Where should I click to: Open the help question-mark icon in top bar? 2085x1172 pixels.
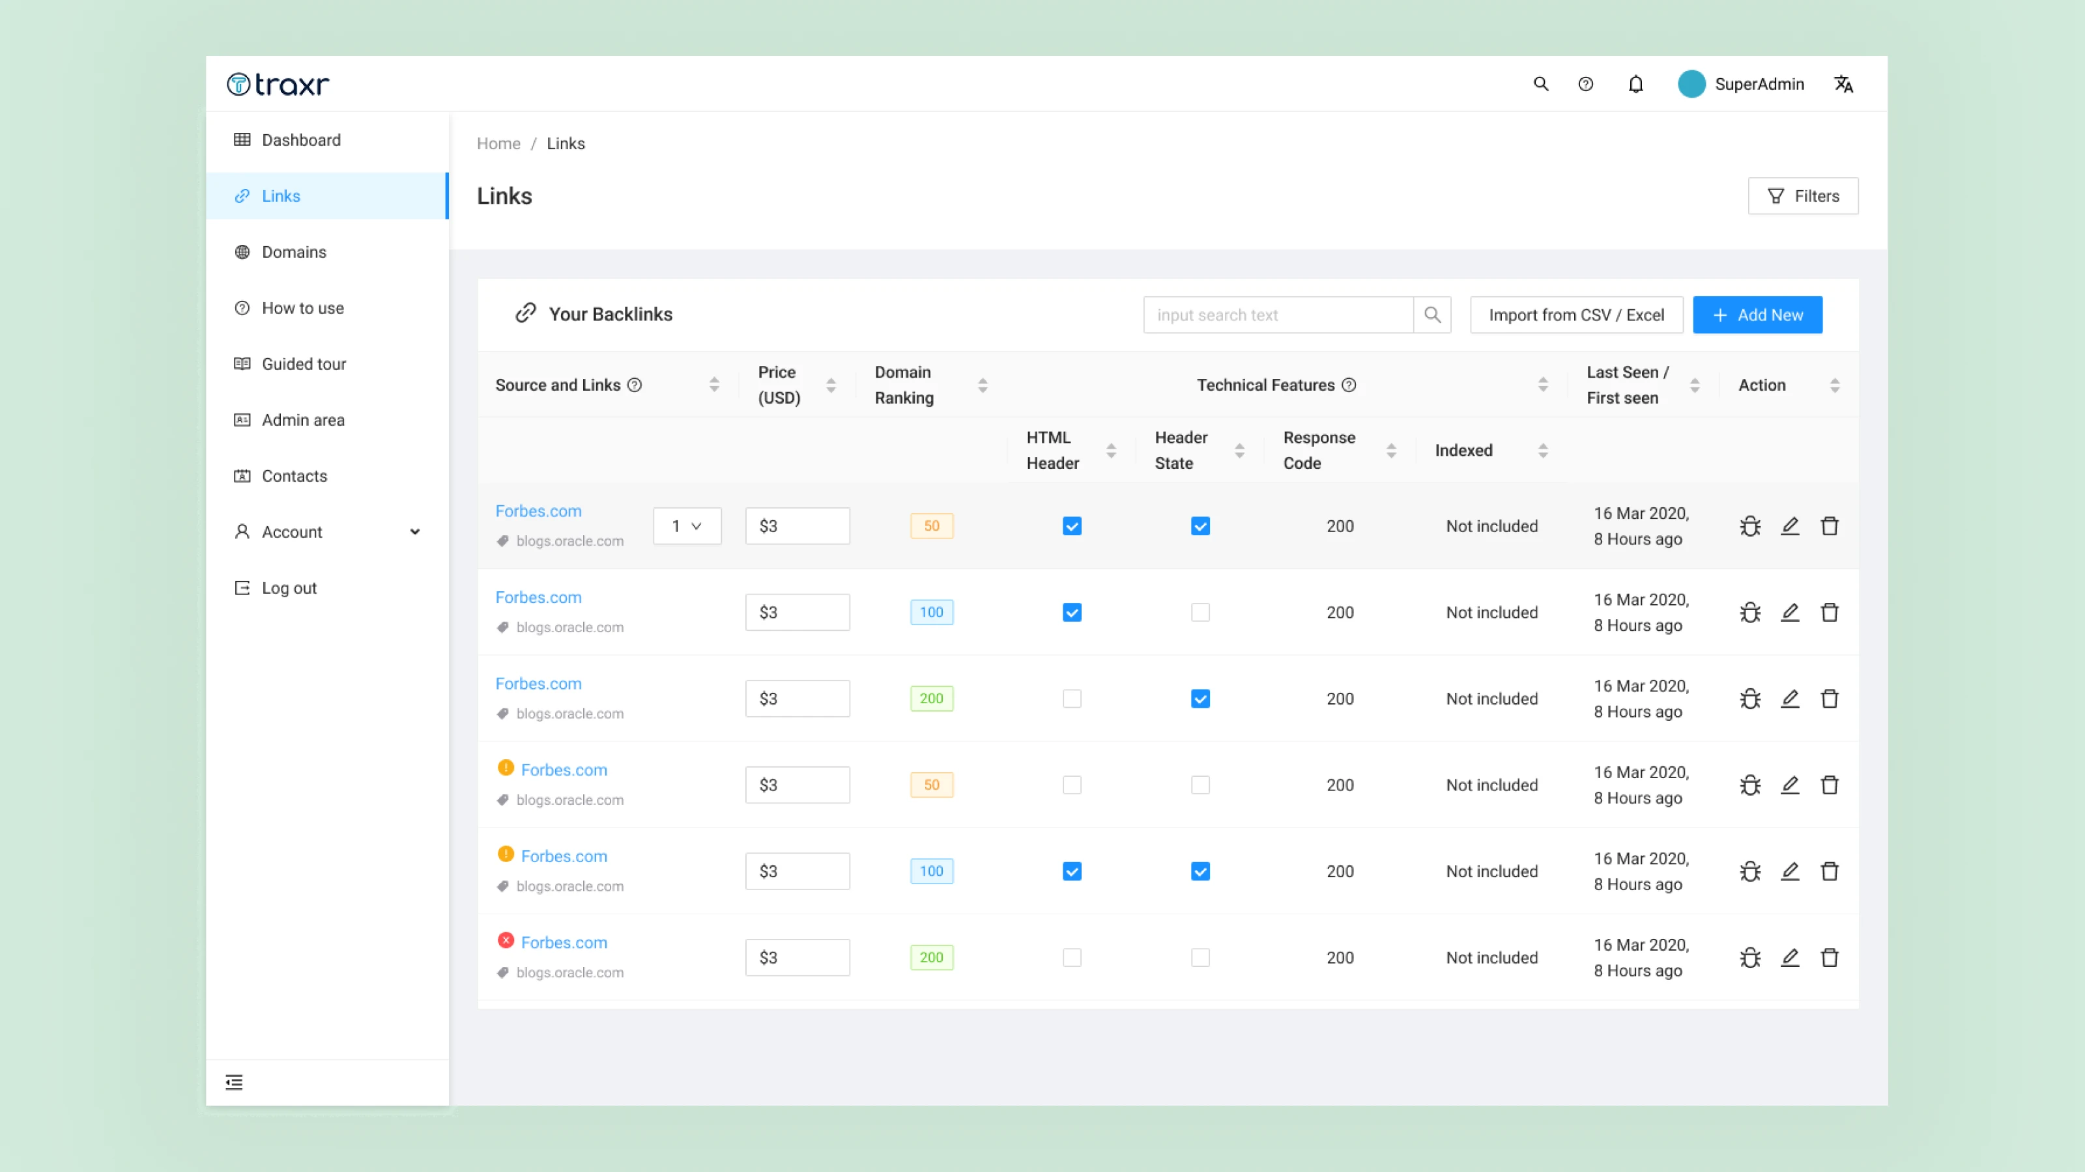point(1586,84)
